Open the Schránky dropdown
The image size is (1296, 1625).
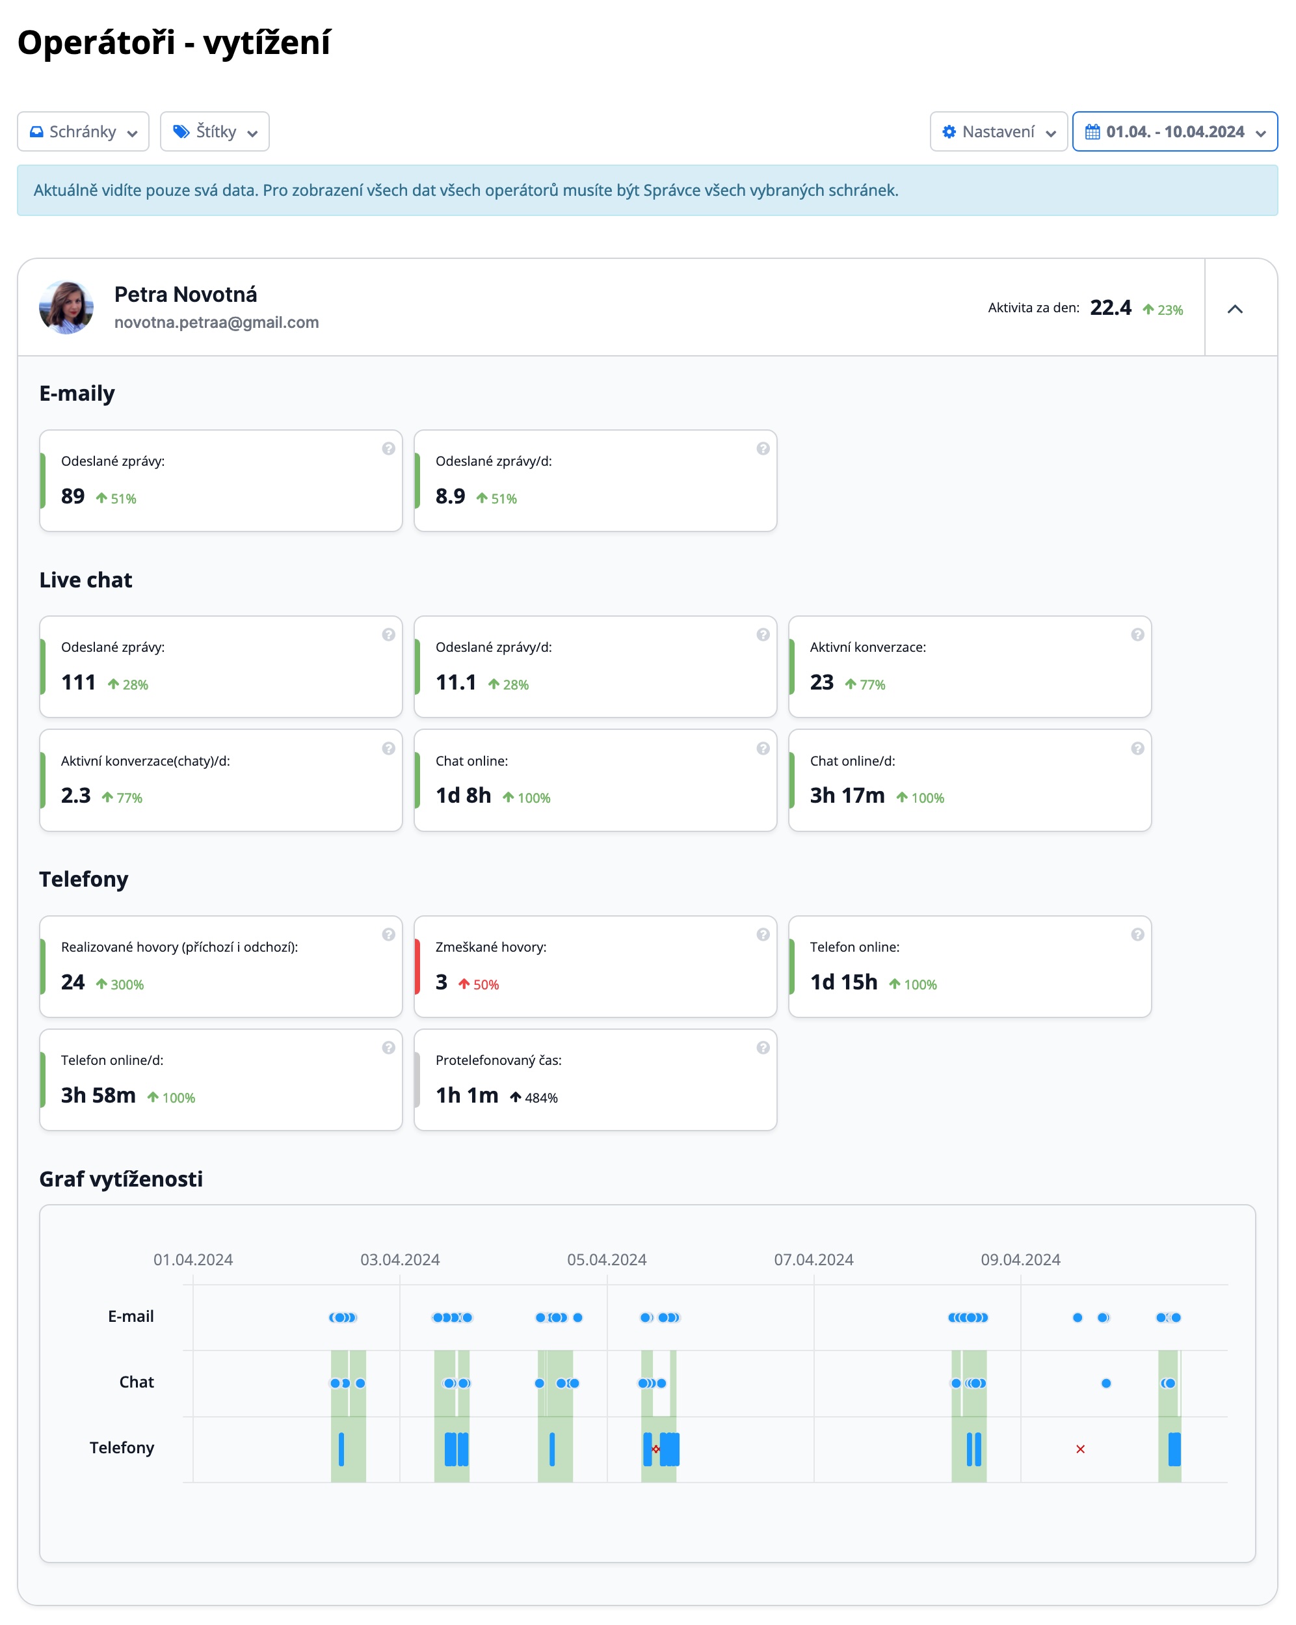[x=83, y=132]
